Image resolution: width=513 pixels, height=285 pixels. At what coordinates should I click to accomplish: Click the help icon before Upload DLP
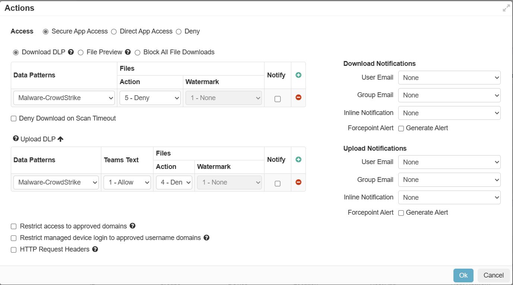coord(16,139)
